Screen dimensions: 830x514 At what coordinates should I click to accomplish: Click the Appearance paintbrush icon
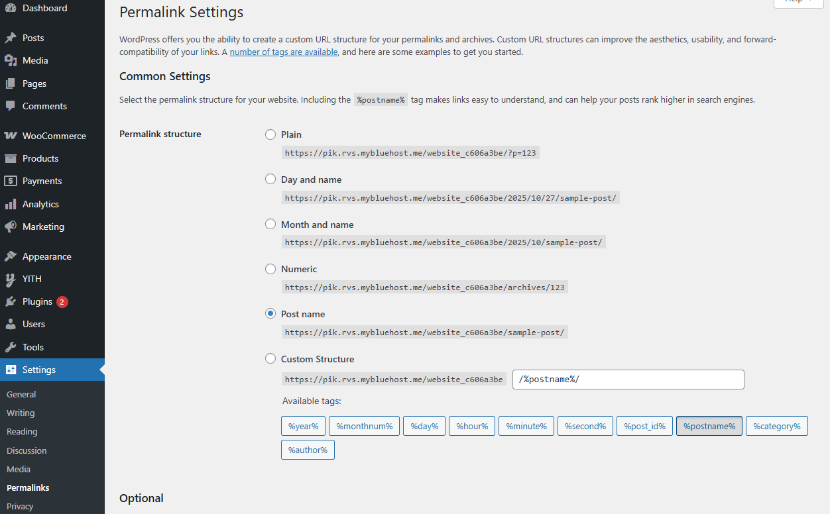(11, 256)
